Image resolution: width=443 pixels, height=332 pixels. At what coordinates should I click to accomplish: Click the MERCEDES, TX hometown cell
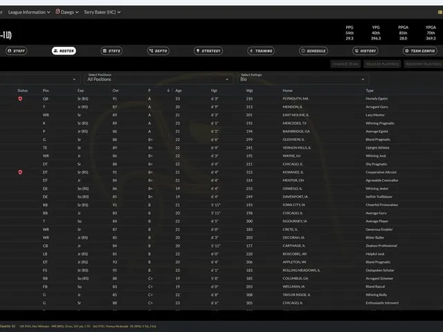click(x=294, y=123)
